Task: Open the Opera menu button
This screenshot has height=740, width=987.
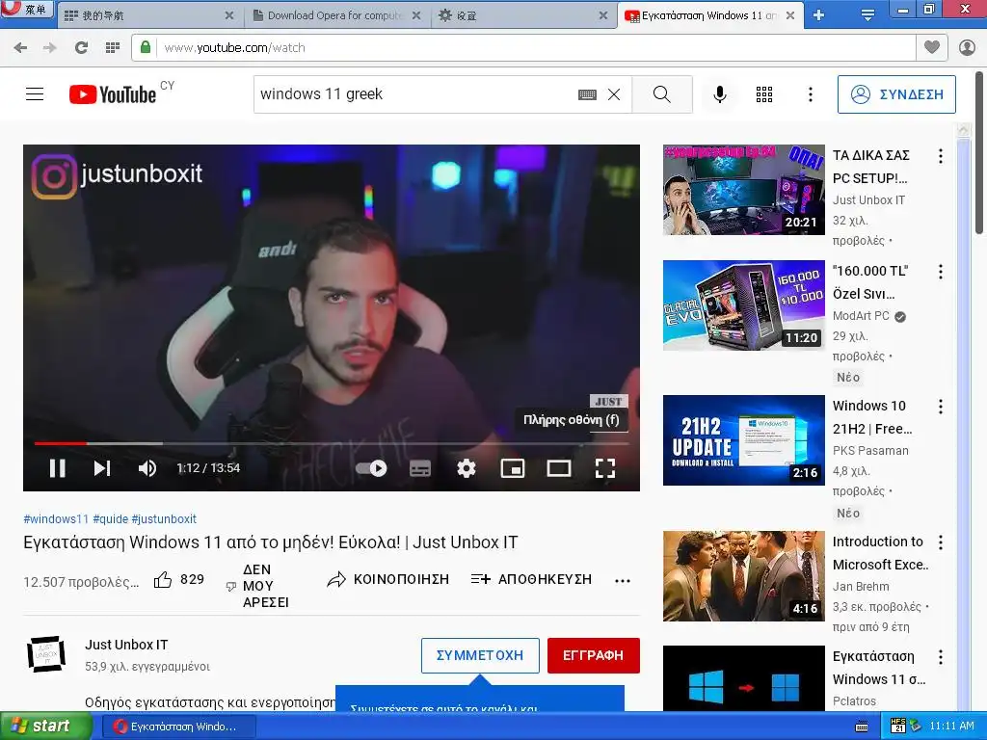Action: [26, 10]
